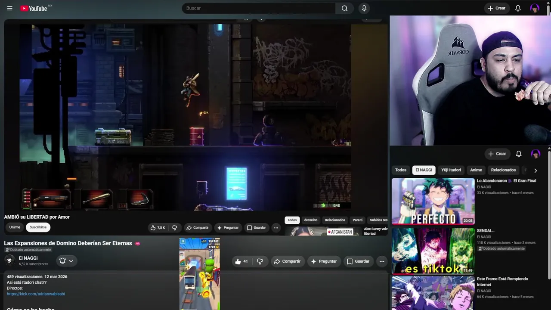Open more options beside the smaller Guardar button
Viewport: 551px width, 310px height.
(276, 227)
